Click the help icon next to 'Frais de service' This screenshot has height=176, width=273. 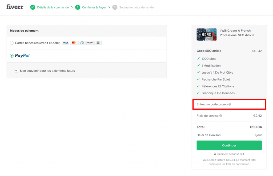[x=221, y=116]
